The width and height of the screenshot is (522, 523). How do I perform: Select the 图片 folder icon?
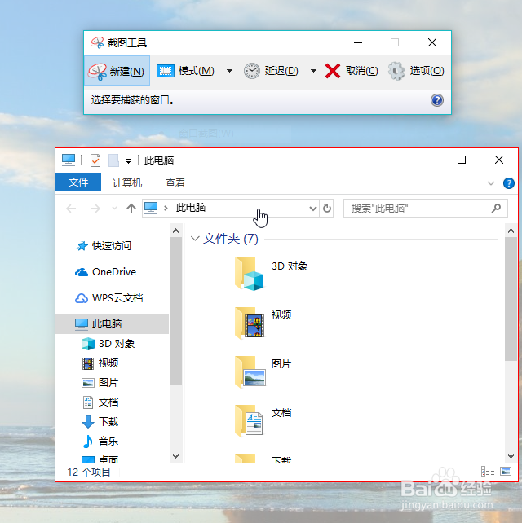pos(250,372)
